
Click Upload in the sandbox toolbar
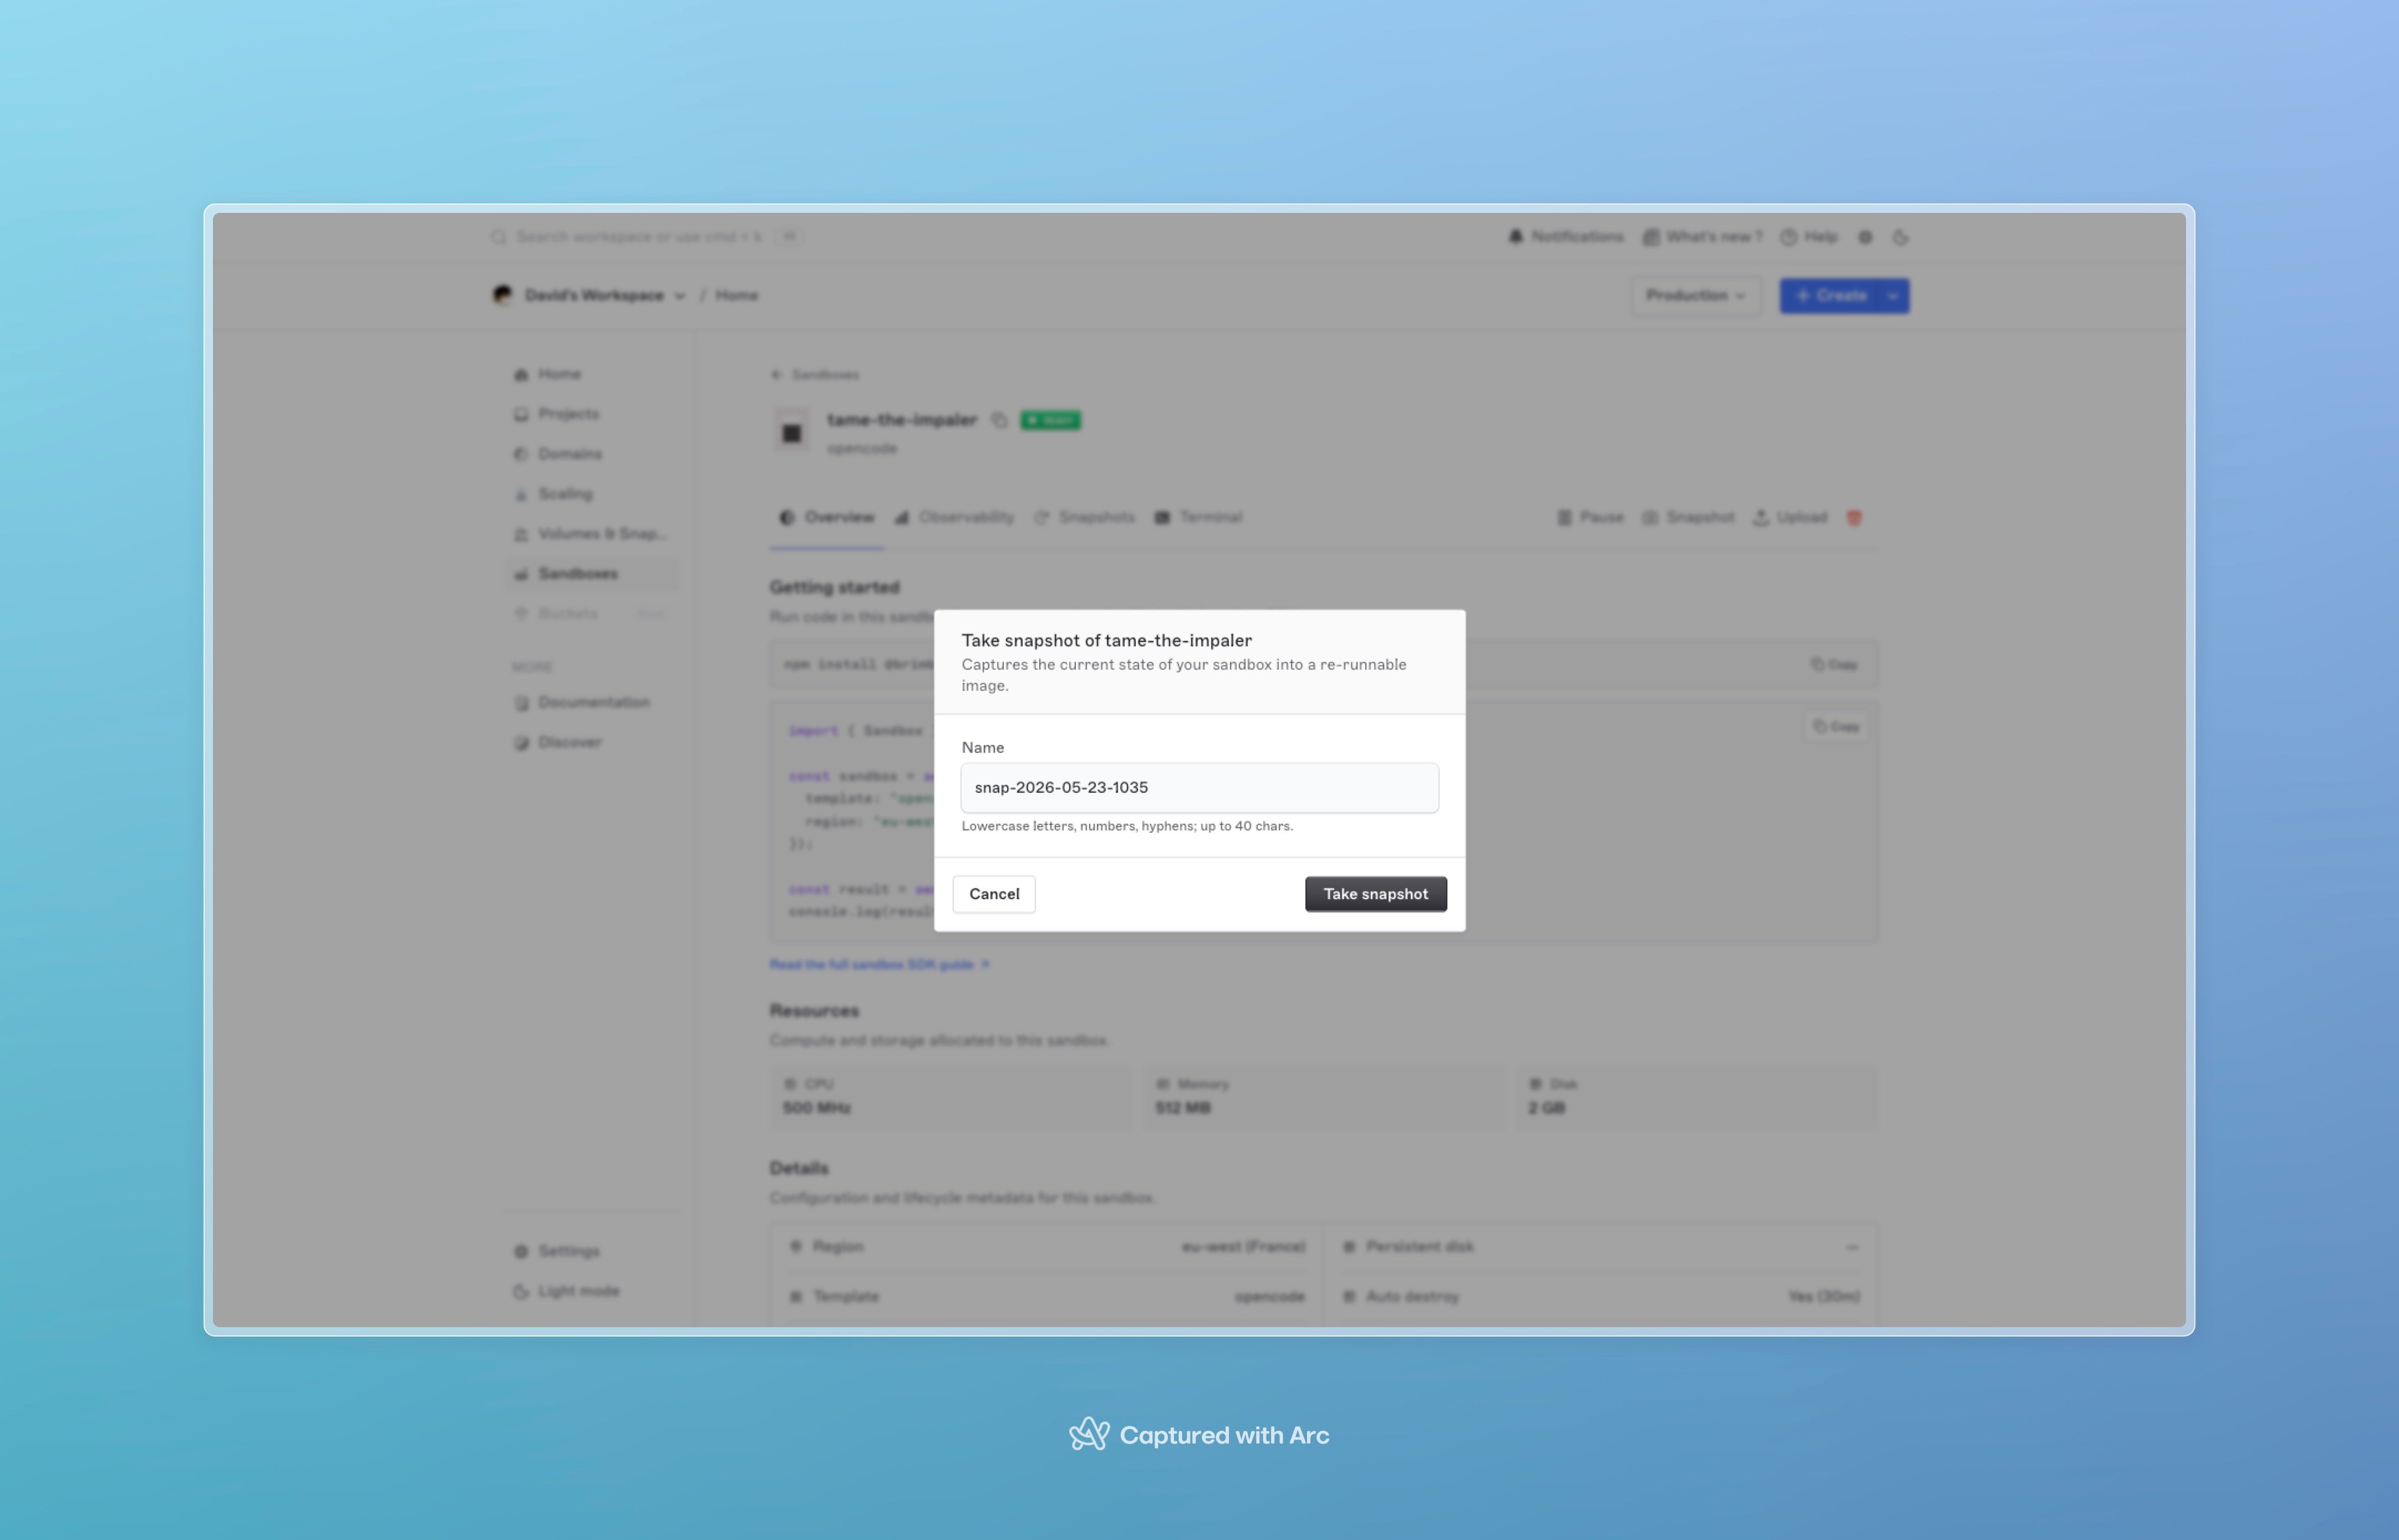(1791, 517)
